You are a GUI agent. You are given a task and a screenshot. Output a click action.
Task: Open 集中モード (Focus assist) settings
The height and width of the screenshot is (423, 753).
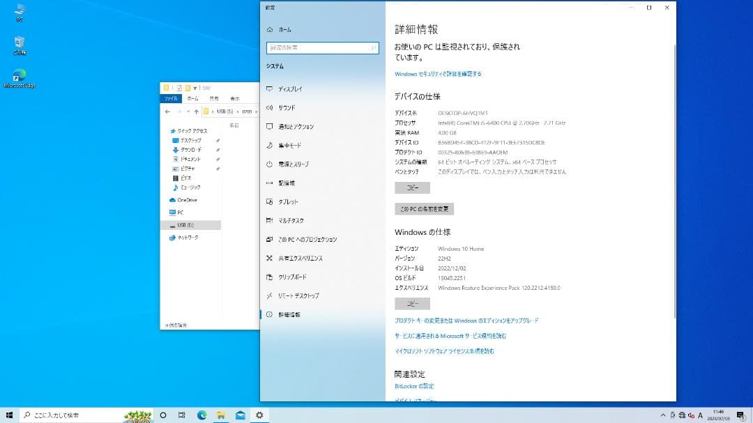[289, 146]
